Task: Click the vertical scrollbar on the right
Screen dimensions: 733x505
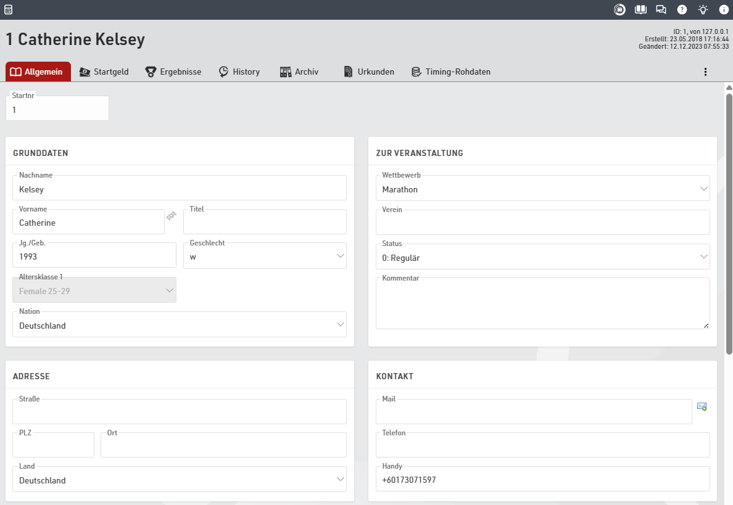Action: pos(729,222)
